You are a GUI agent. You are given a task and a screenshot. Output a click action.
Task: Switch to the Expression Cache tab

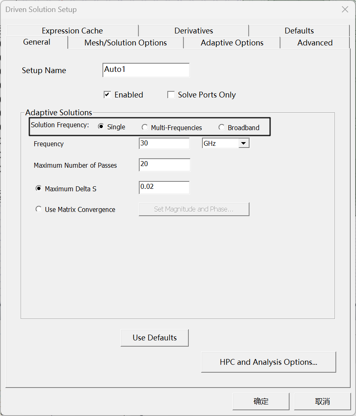click(72, 31)
